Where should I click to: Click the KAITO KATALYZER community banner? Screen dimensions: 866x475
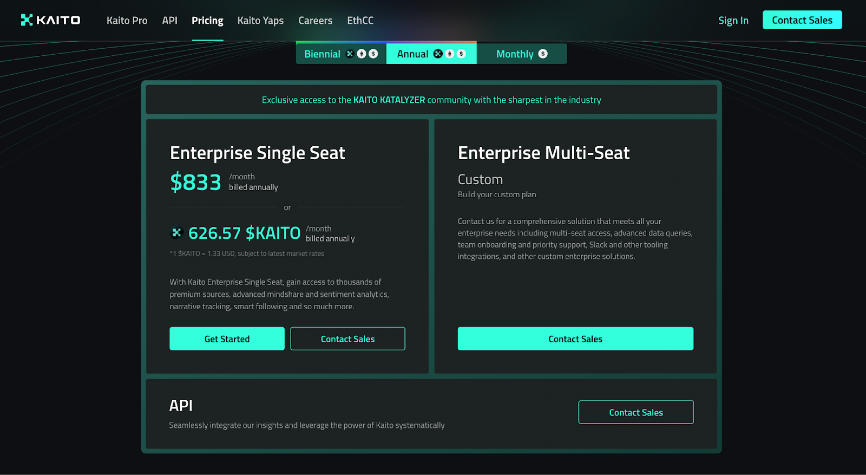click(x=431, y=100)
